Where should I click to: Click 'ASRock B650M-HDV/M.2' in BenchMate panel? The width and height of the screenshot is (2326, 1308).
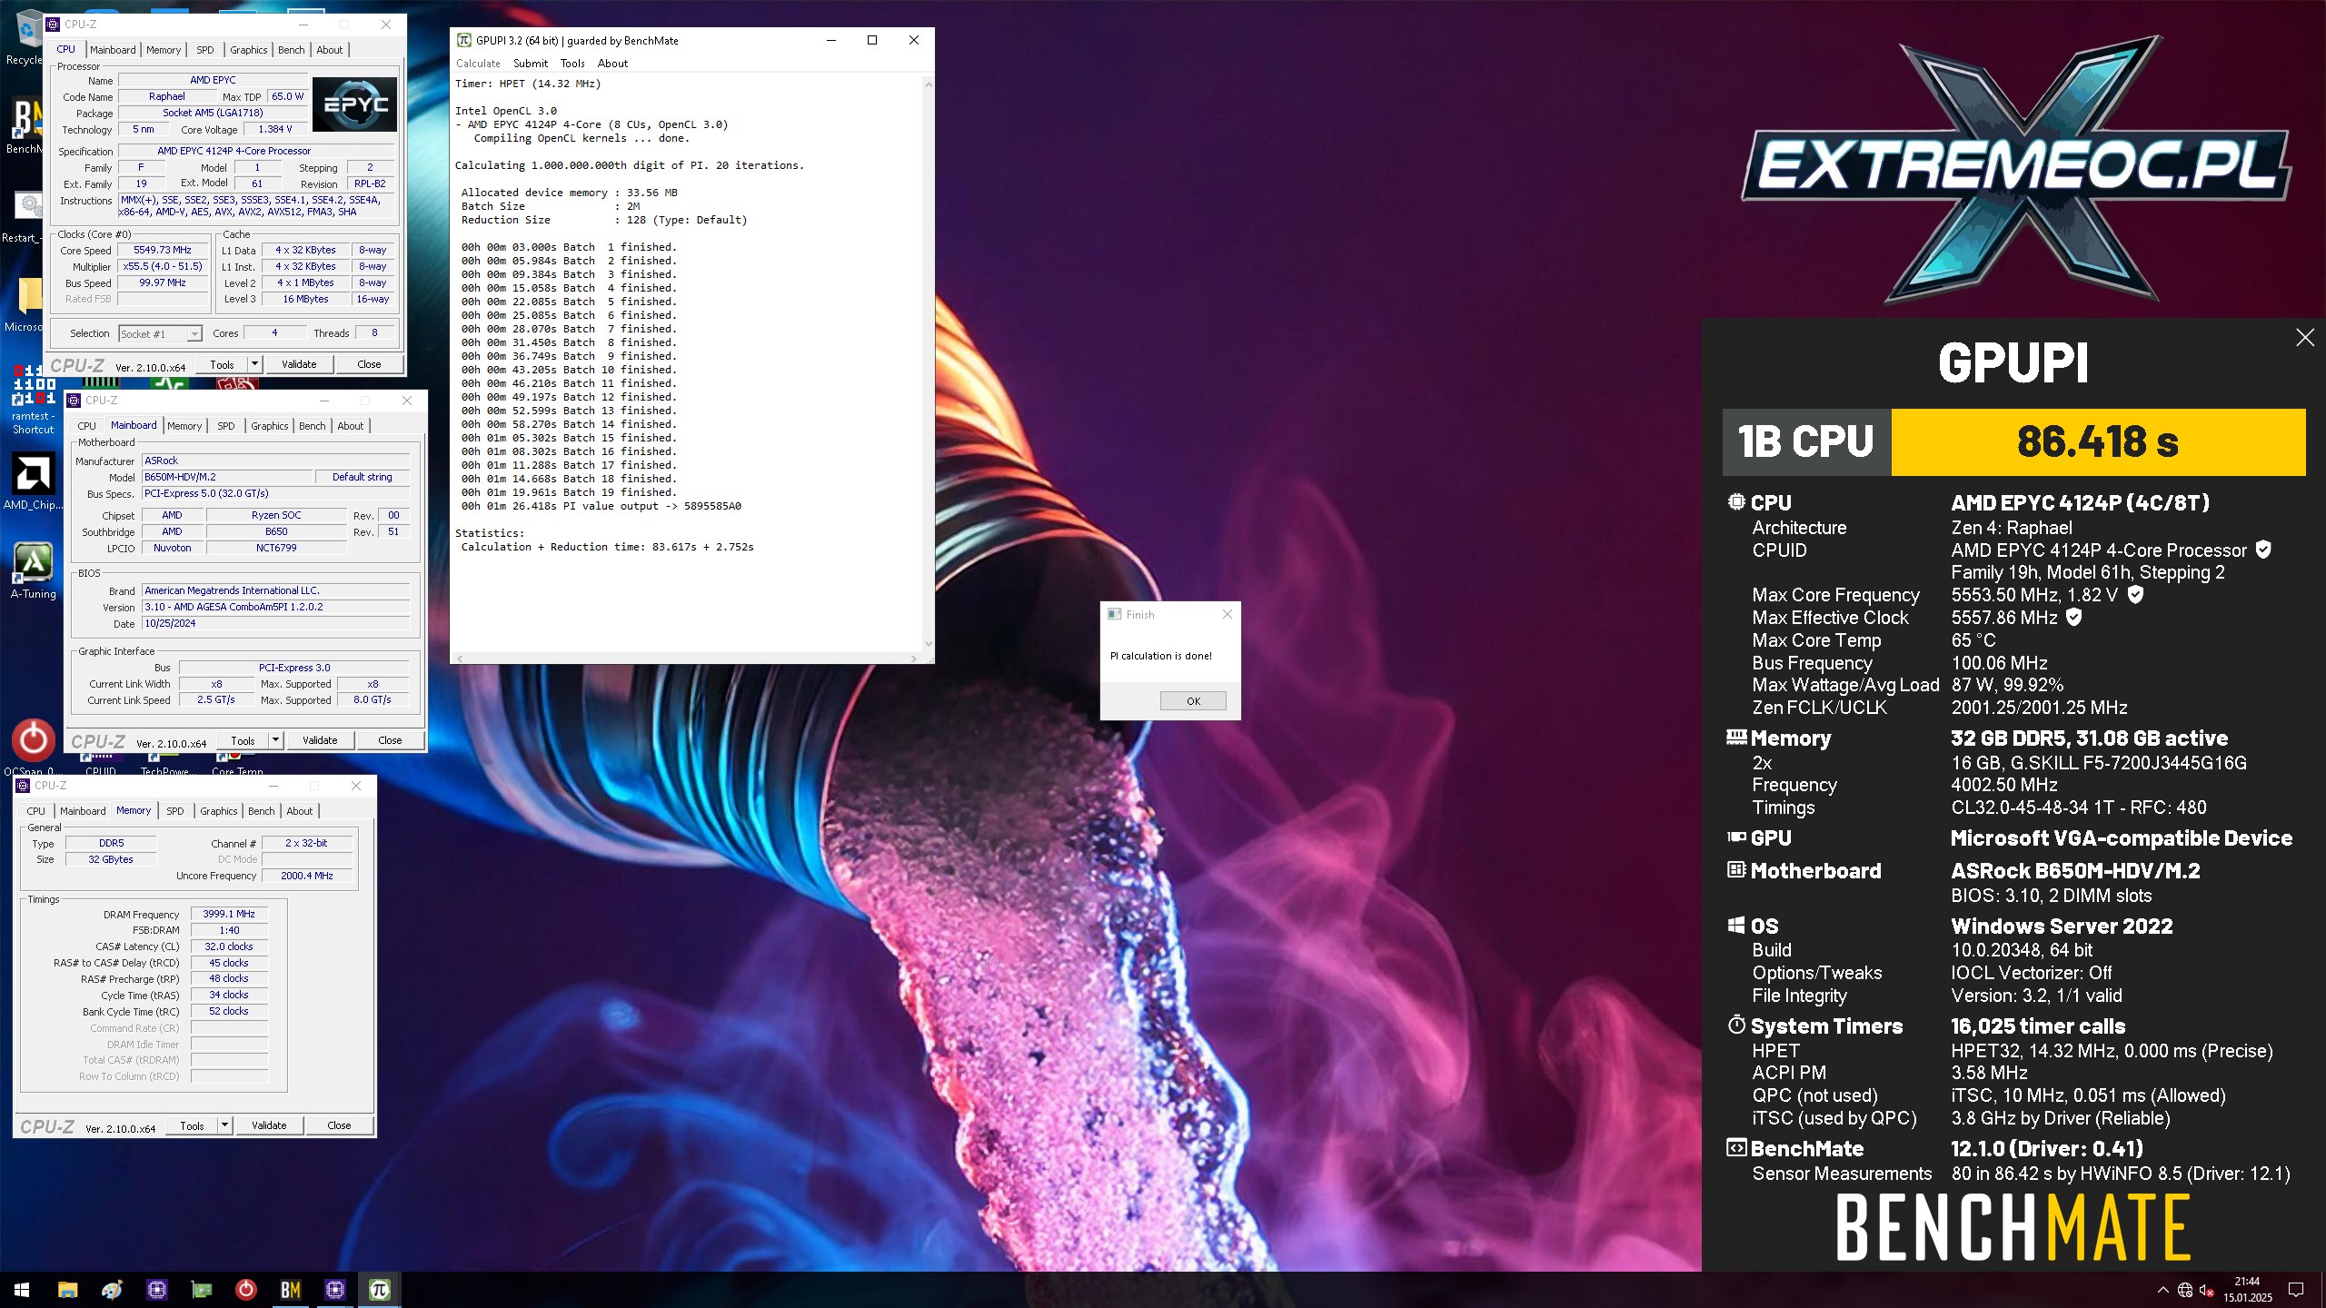[x=2075, y=870]
